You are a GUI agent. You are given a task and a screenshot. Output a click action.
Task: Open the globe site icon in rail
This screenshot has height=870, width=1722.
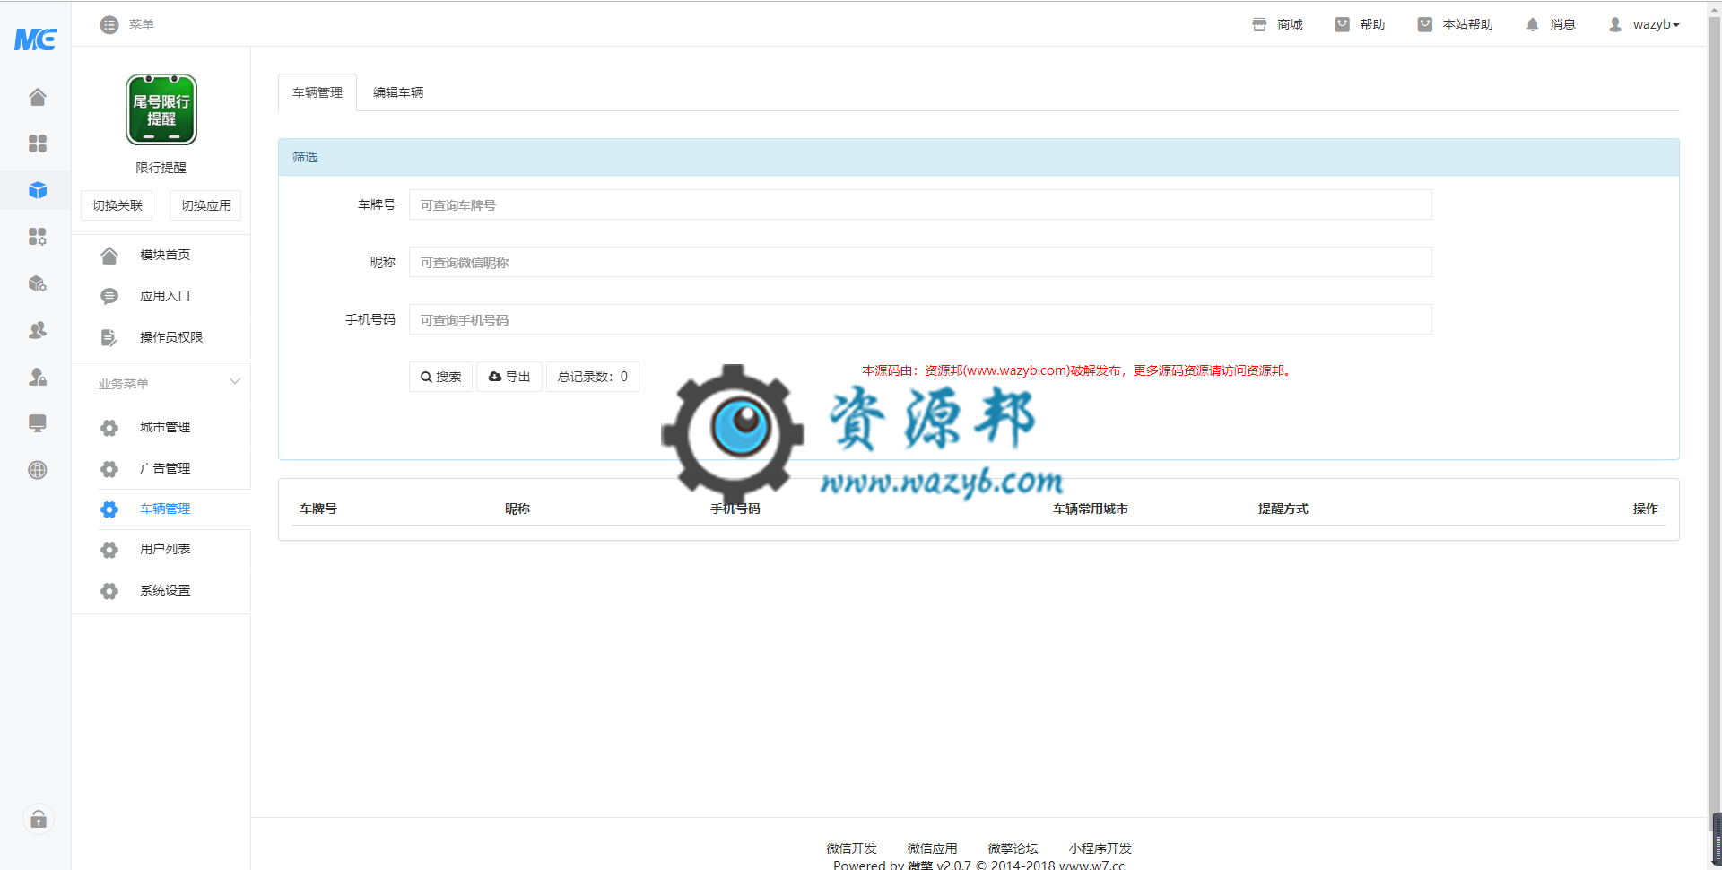[x=38, y=470]
